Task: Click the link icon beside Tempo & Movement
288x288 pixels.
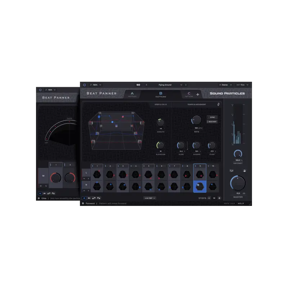Action: 219,104
